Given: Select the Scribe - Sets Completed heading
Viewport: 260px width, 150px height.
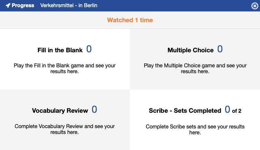Looking at the screenshot, I should [x=185, y=111].
